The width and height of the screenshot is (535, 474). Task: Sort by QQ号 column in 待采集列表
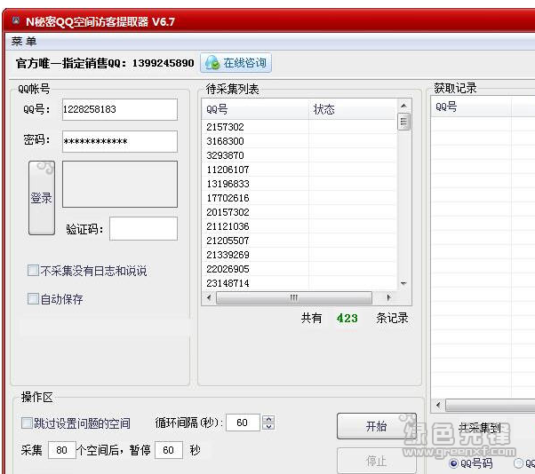click(x=255, y=109)
